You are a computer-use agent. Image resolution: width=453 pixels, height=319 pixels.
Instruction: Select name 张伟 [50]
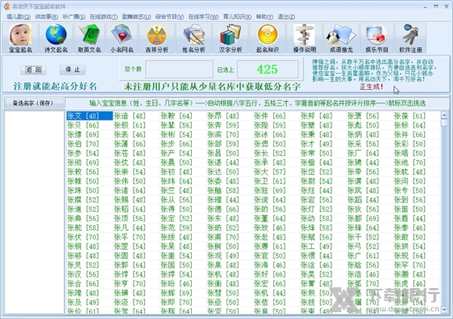point(130,181)
